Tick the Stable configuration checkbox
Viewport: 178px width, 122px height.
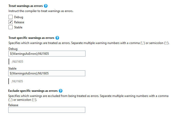point(11,27)
